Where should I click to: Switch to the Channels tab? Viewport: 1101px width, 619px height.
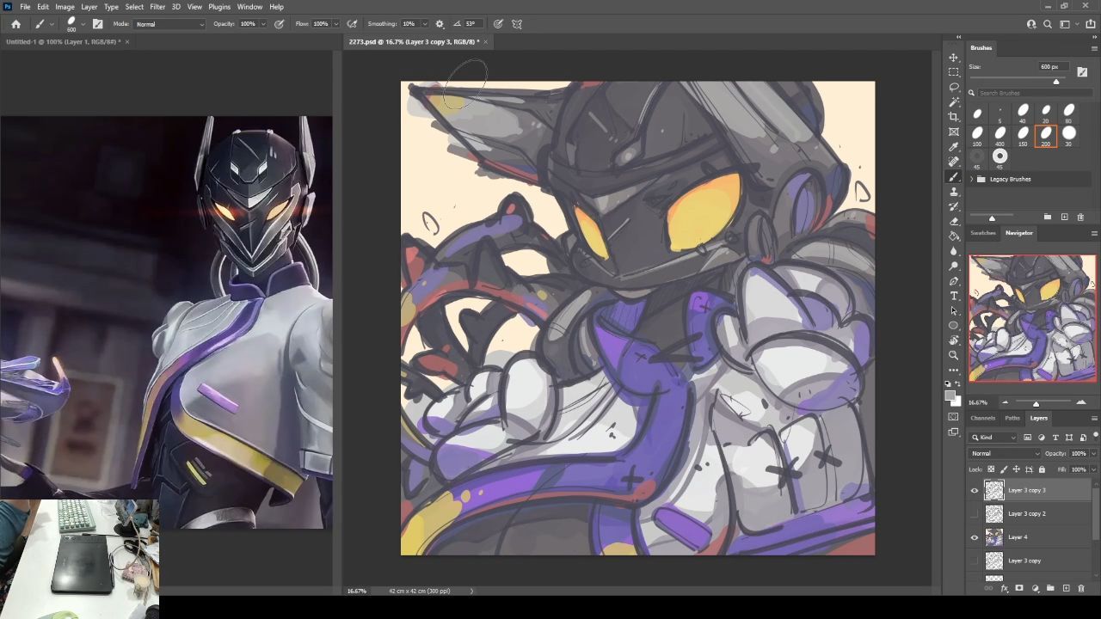click(x=982, y=419)
